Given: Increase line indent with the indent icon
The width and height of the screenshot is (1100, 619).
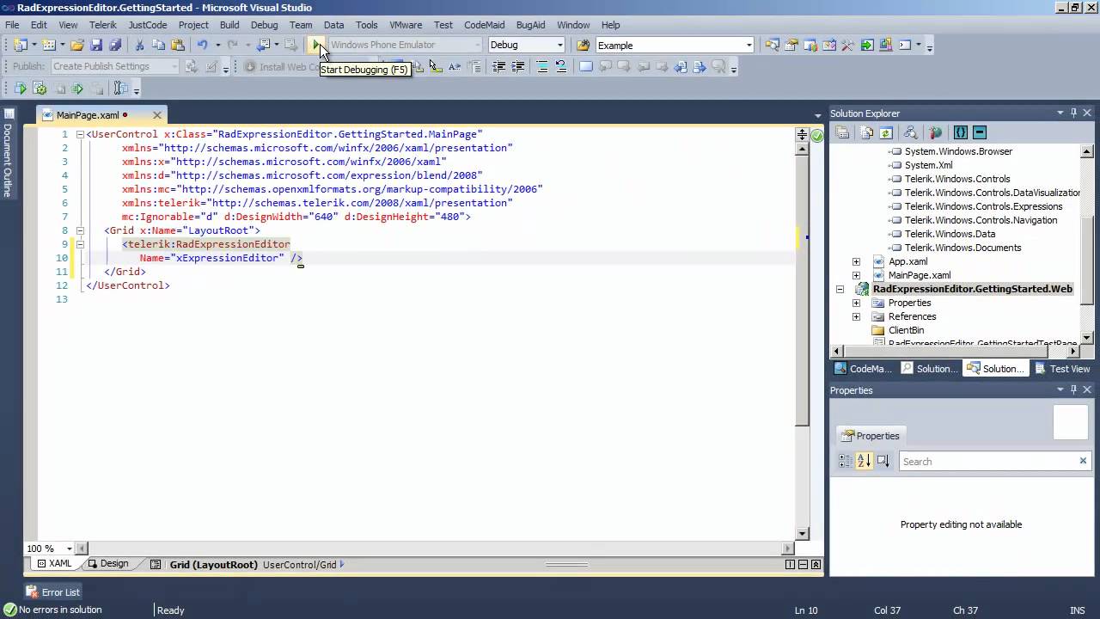Looking at the screenshot, I should click(518, 66).
